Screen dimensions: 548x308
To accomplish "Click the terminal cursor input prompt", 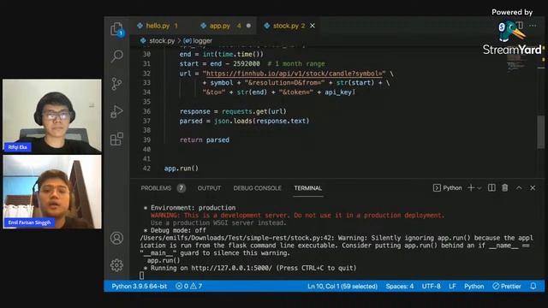I will [141, 275].
